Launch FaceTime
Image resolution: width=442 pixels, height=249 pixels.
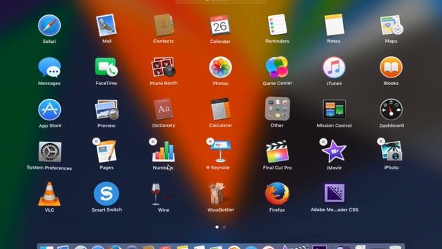106,67
